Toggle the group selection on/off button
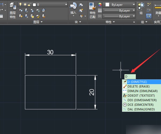 149,16
